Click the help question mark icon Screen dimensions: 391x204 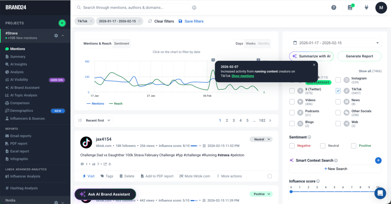[x=334, y=7]
